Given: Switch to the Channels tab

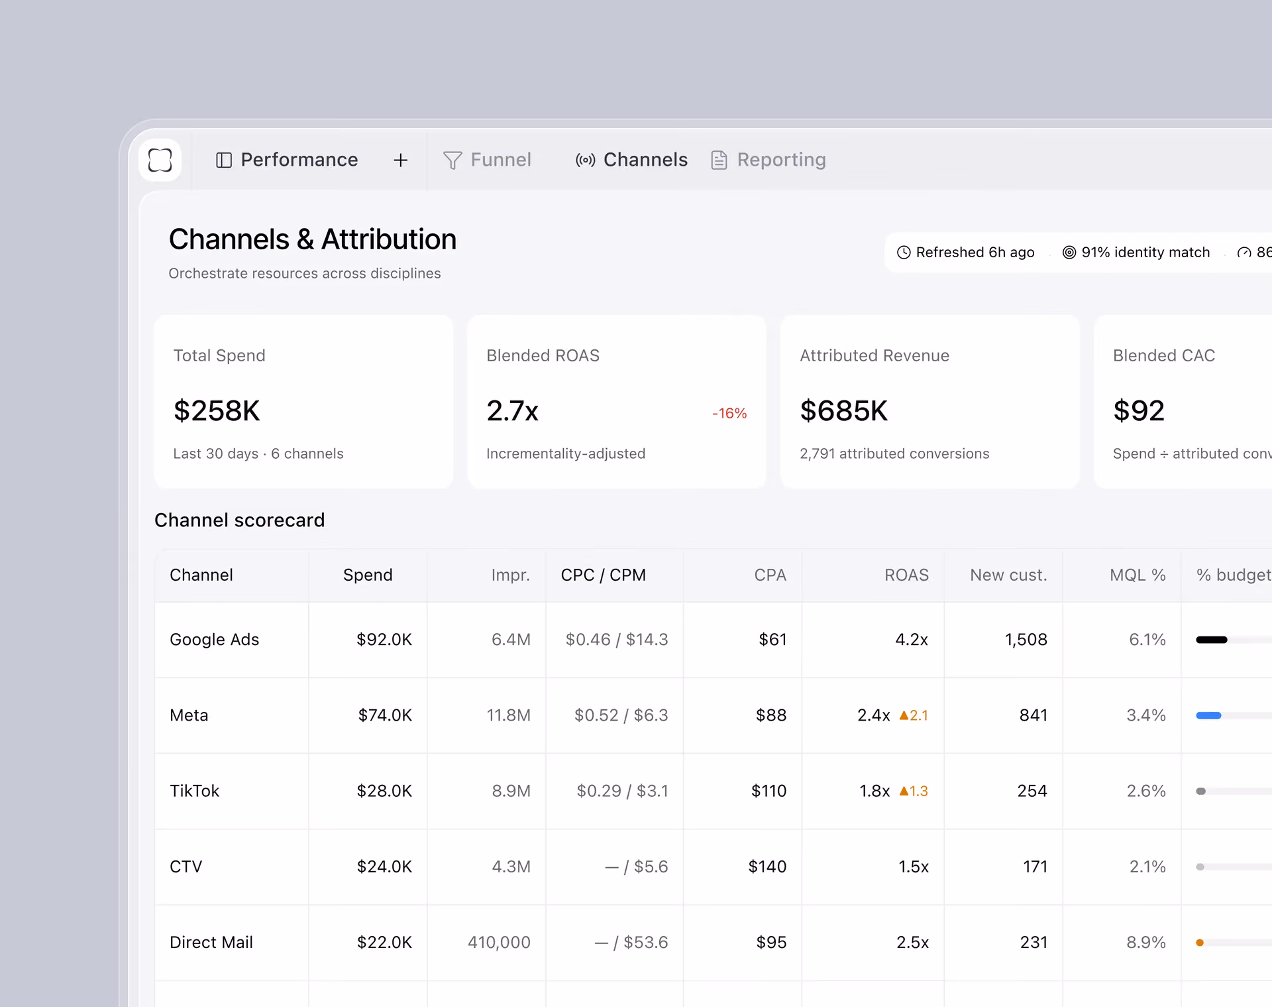Looking at the screenshot, I should [632, 160].
